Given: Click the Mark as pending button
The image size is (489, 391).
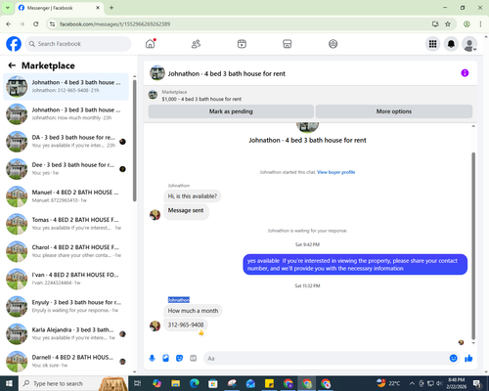Looking at the screenshot, I should pos(231,111).
